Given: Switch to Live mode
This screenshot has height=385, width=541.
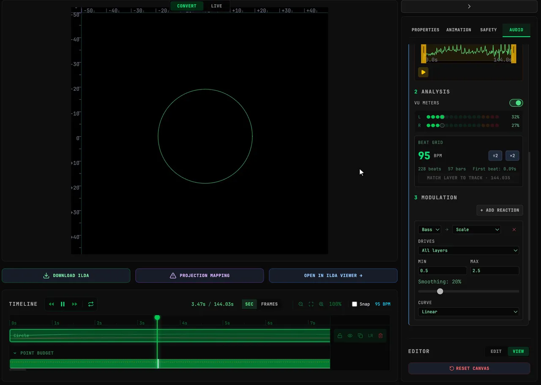Looking at the screenshot, I should (x=216, y=6).
